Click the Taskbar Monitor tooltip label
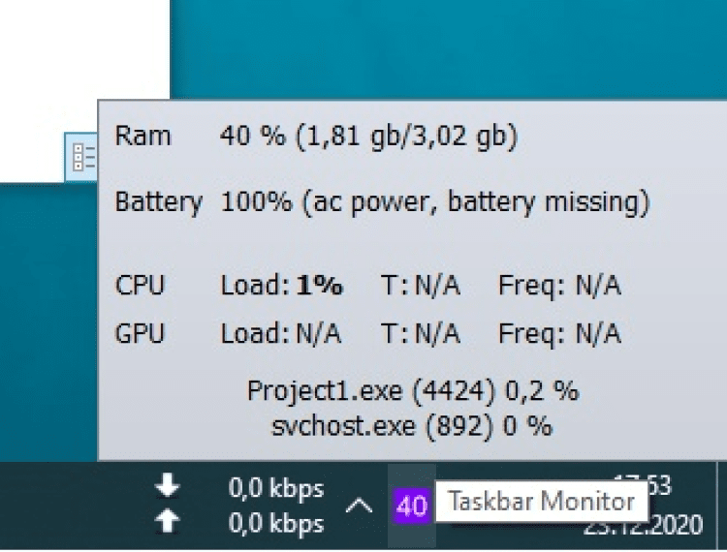Image resolution: width=727 pixels, height=552 pixels. coord(541,502)
